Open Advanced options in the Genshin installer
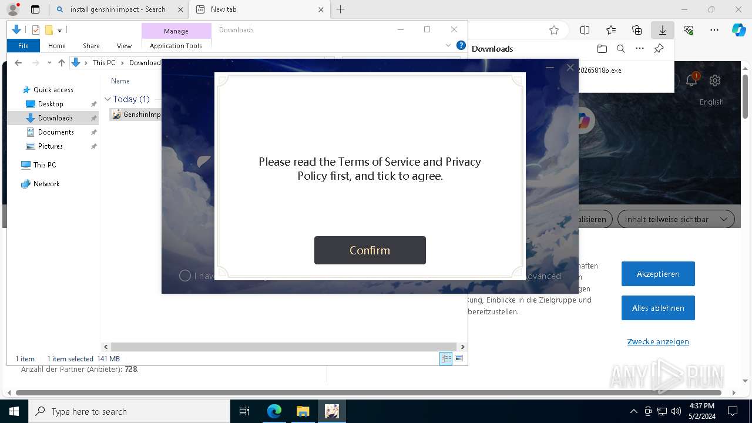 tap(543, 276)
